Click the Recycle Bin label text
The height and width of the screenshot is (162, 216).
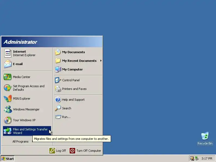pyautogui.click(x=205, y=143)
